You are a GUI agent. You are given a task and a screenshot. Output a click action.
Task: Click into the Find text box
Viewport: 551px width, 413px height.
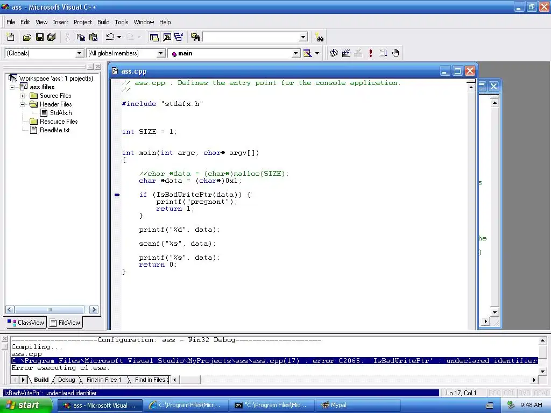pyautogui.click(x=251, y=37)
